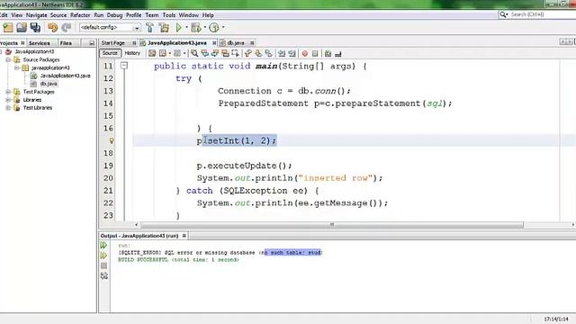Viewport: 576px width, 324px height.
Task: Select JavaApplication43.java in project tree
Action: 65,76
